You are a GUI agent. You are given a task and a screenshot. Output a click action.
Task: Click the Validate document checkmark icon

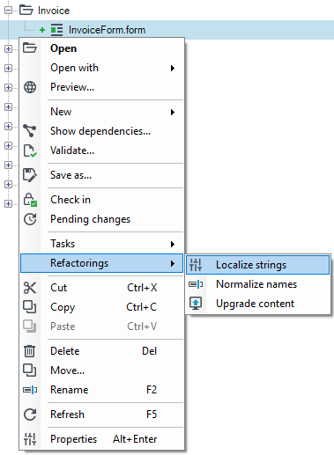30,150
